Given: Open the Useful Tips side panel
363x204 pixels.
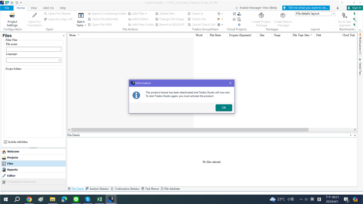Looking at the screenshot, I should tap(360, 67).
